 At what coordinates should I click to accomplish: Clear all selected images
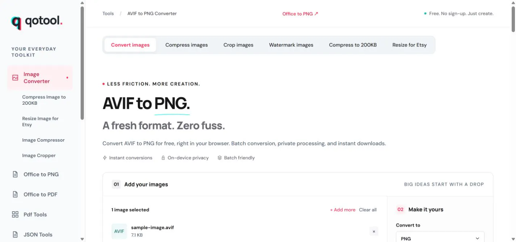pos(368,210)
